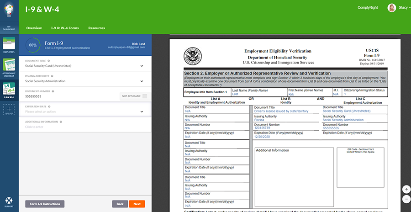411x212 pixels.
Task: Open My Dashboard in the sidebar
Action: [9, 27]
